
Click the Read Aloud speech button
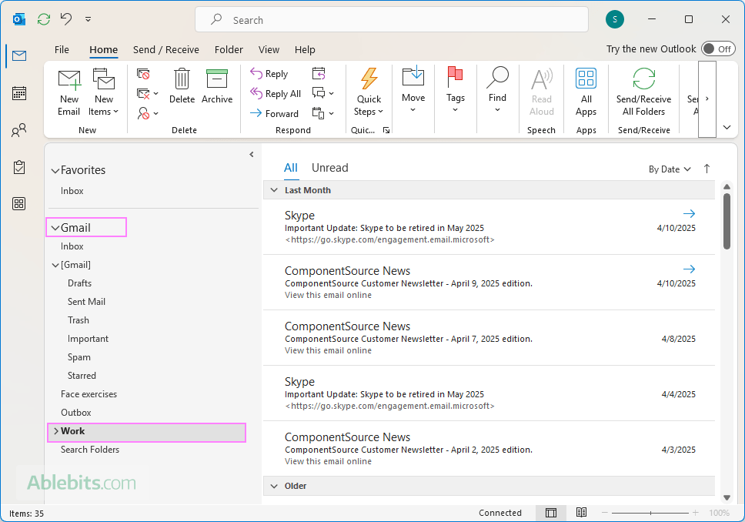(x=542, y=92)
